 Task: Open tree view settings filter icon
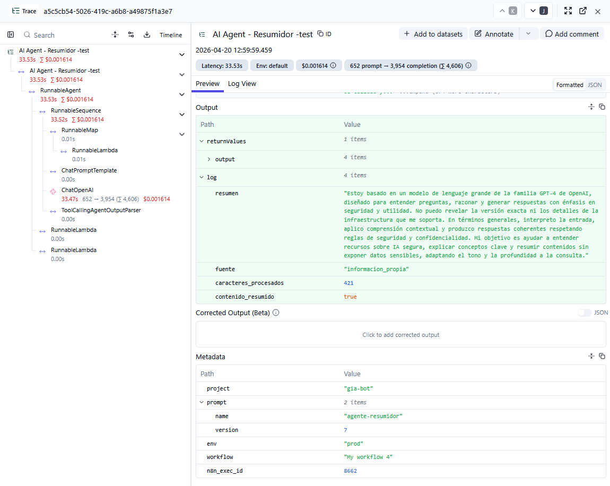131,34
